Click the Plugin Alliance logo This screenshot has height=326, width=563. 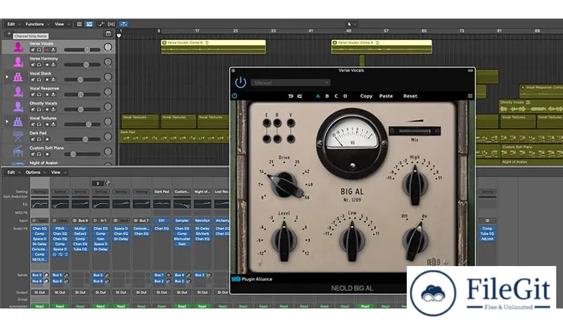click(252, 279)
